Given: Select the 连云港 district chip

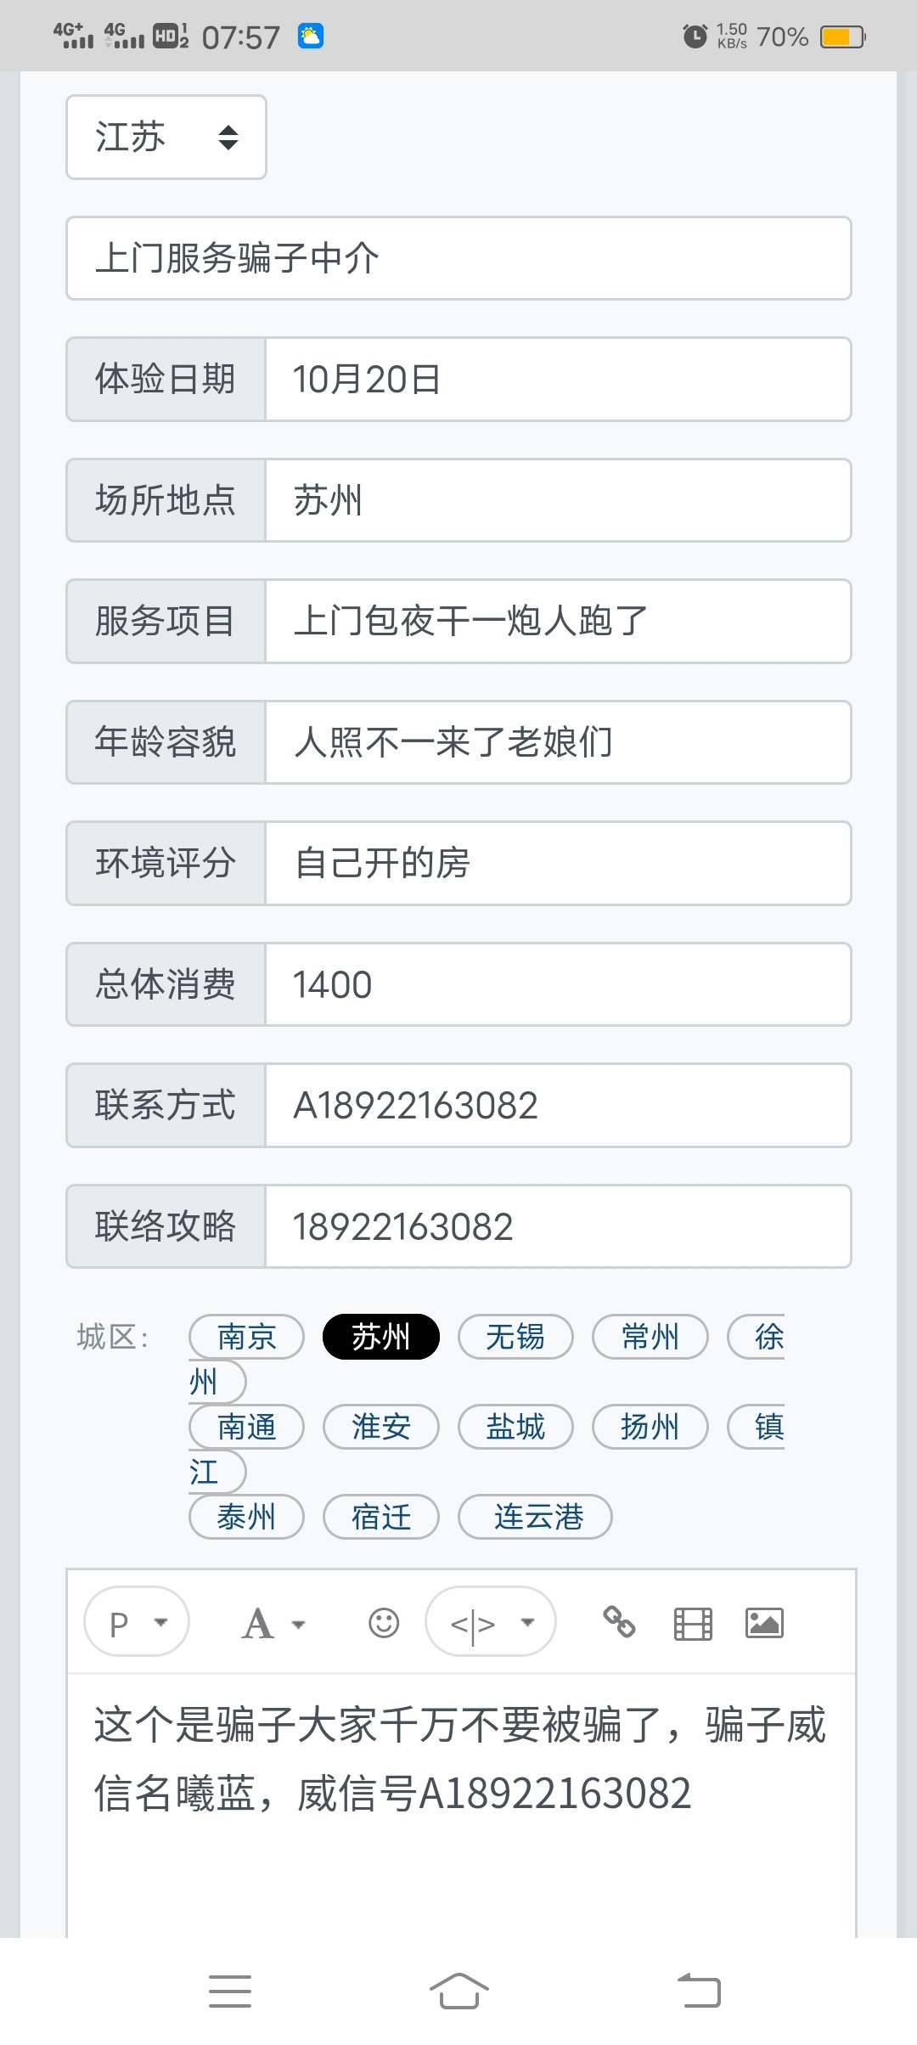Looking at the screenshot, I should [x=535, y=1517].
